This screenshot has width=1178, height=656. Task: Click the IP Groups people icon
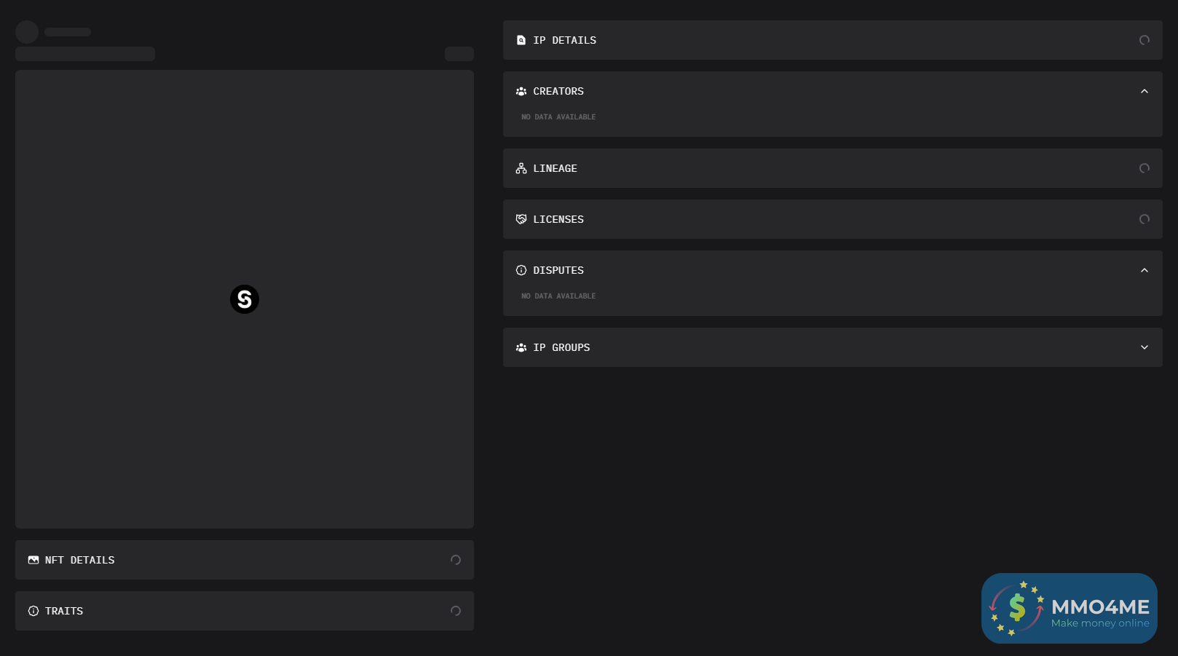click(521, 347)
